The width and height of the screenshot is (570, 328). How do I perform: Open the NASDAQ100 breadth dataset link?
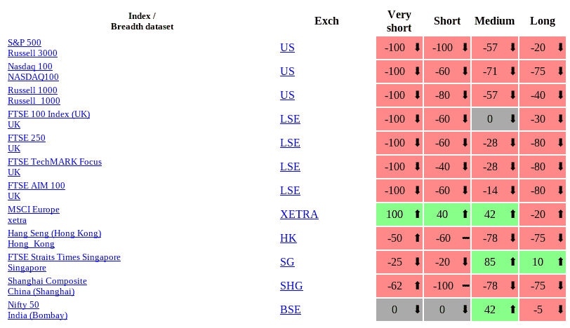click(x=33, y=77)
